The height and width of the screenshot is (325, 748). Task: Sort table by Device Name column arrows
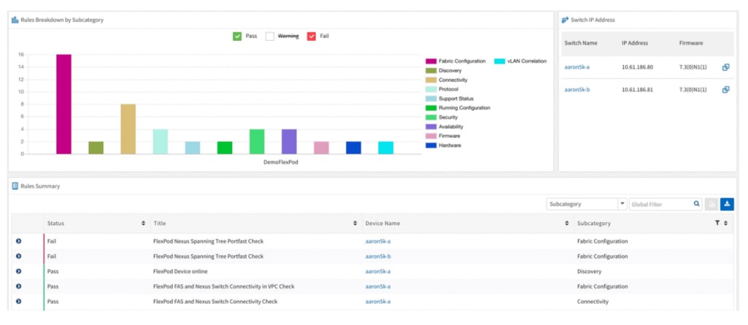point(567,223)
